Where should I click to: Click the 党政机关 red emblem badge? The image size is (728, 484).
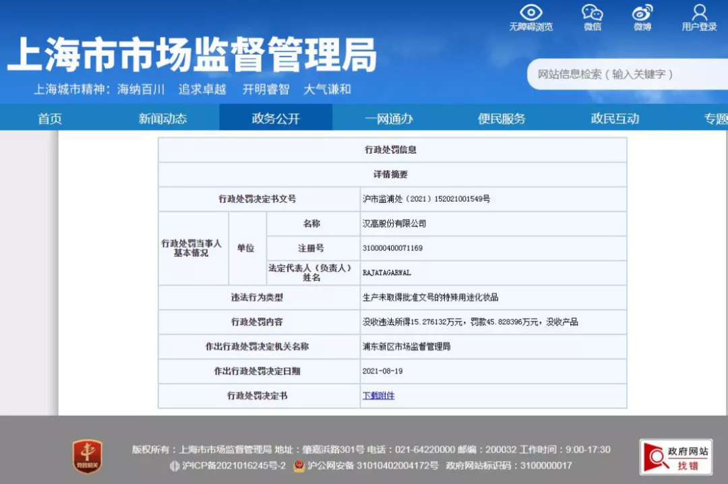point(87,456)
